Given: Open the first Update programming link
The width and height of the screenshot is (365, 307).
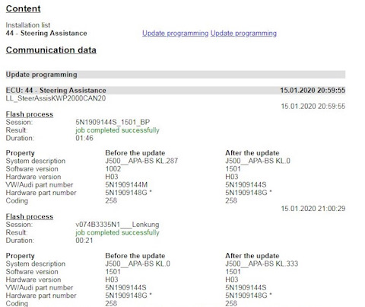Looking at the screenshot, I should tap(175, 34).
